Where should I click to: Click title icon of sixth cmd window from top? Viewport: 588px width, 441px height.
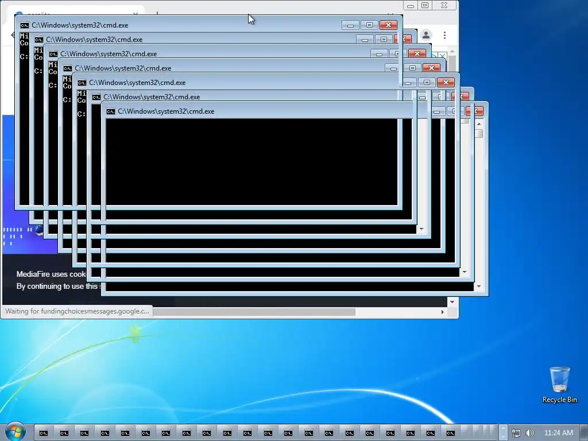click(x=96, y=97)
